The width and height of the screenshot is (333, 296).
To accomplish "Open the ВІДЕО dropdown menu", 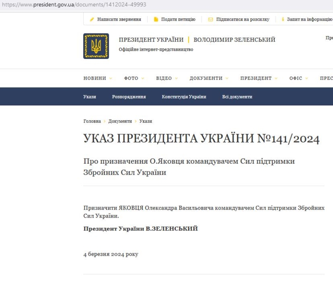I will [167, 78].
